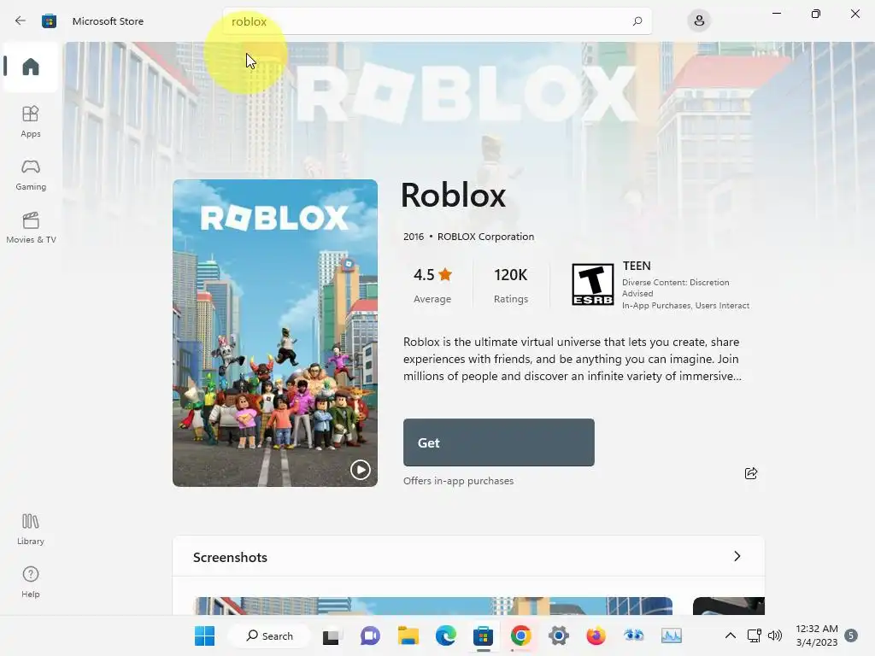Click the network icon in the system tray
The height and width of the screenshot is (656, 875).
point(755,635)
